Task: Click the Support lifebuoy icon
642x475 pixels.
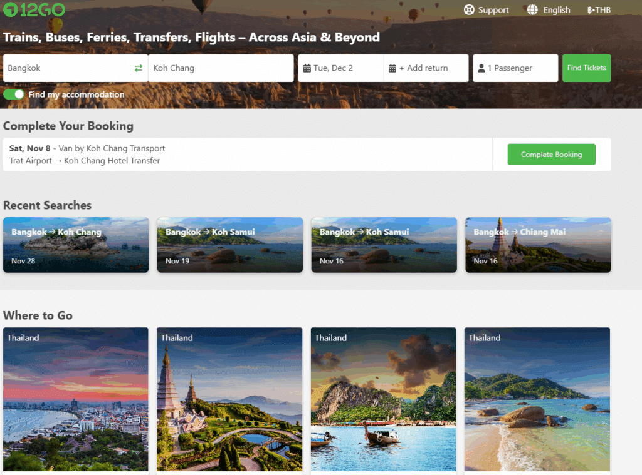Action: coord(469,10)
